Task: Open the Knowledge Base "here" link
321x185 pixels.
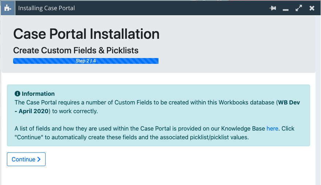Action: click(x=272, y=128)
